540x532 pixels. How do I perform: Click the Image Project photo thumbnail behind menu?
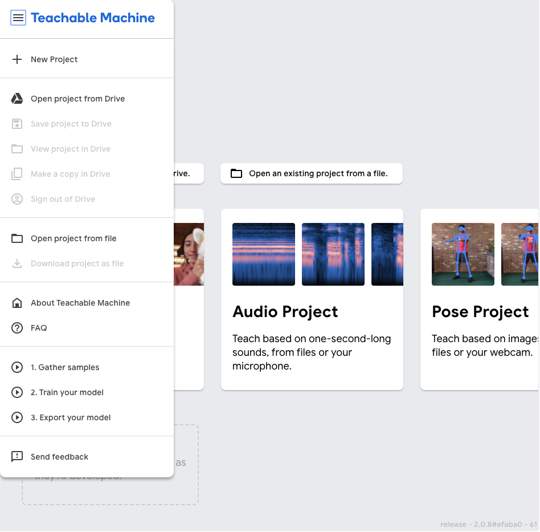click(x=189, y=254)
